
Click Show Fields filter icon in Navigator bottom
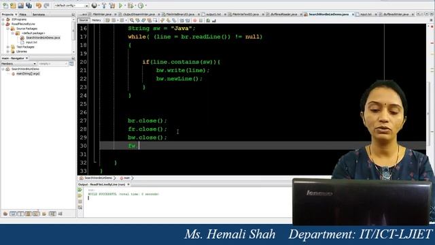pos(13,214)
